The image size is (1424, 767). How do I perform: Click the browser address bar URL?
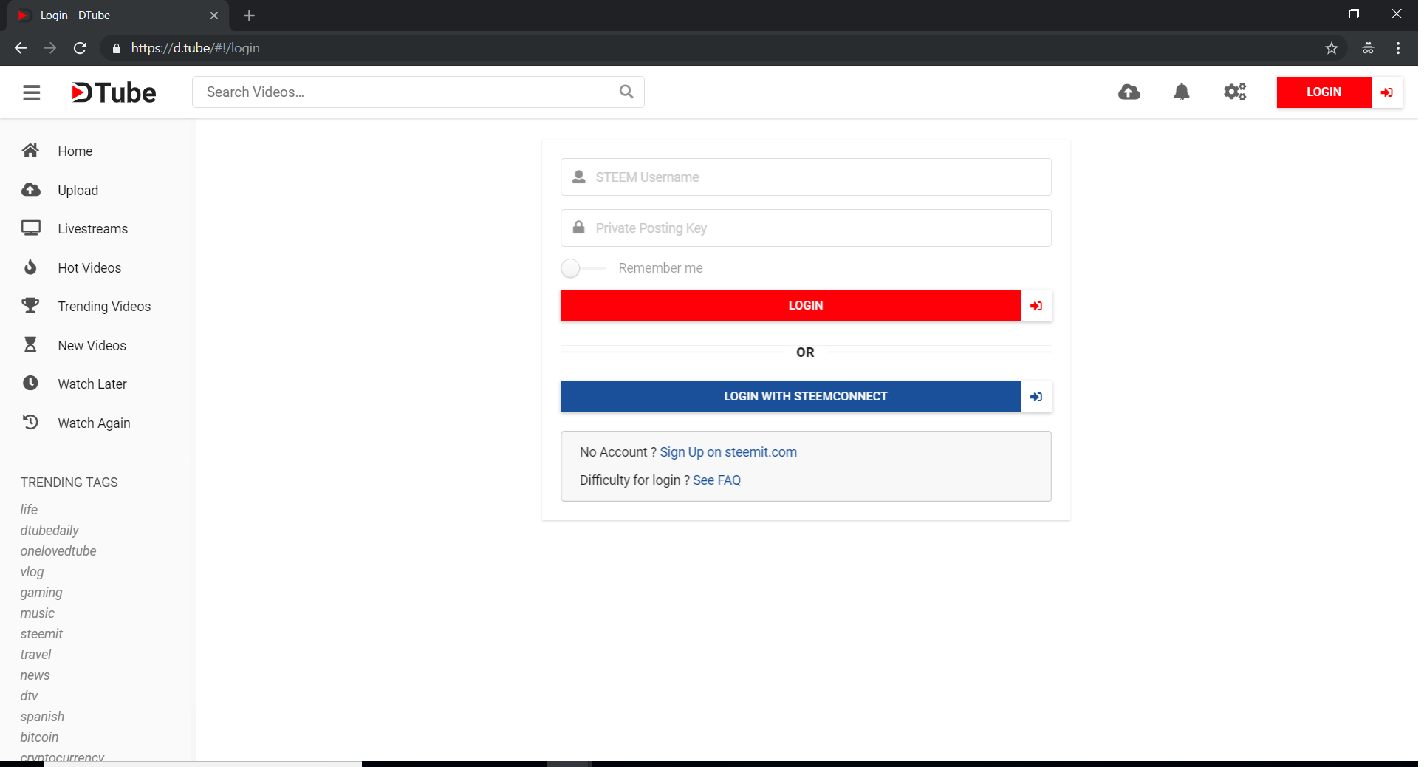(x=195, y=48)
